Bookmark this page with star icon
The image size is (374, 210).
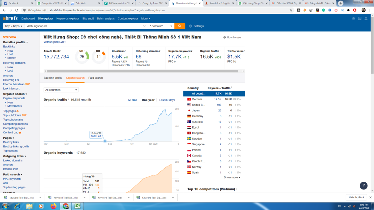[291, 10]
